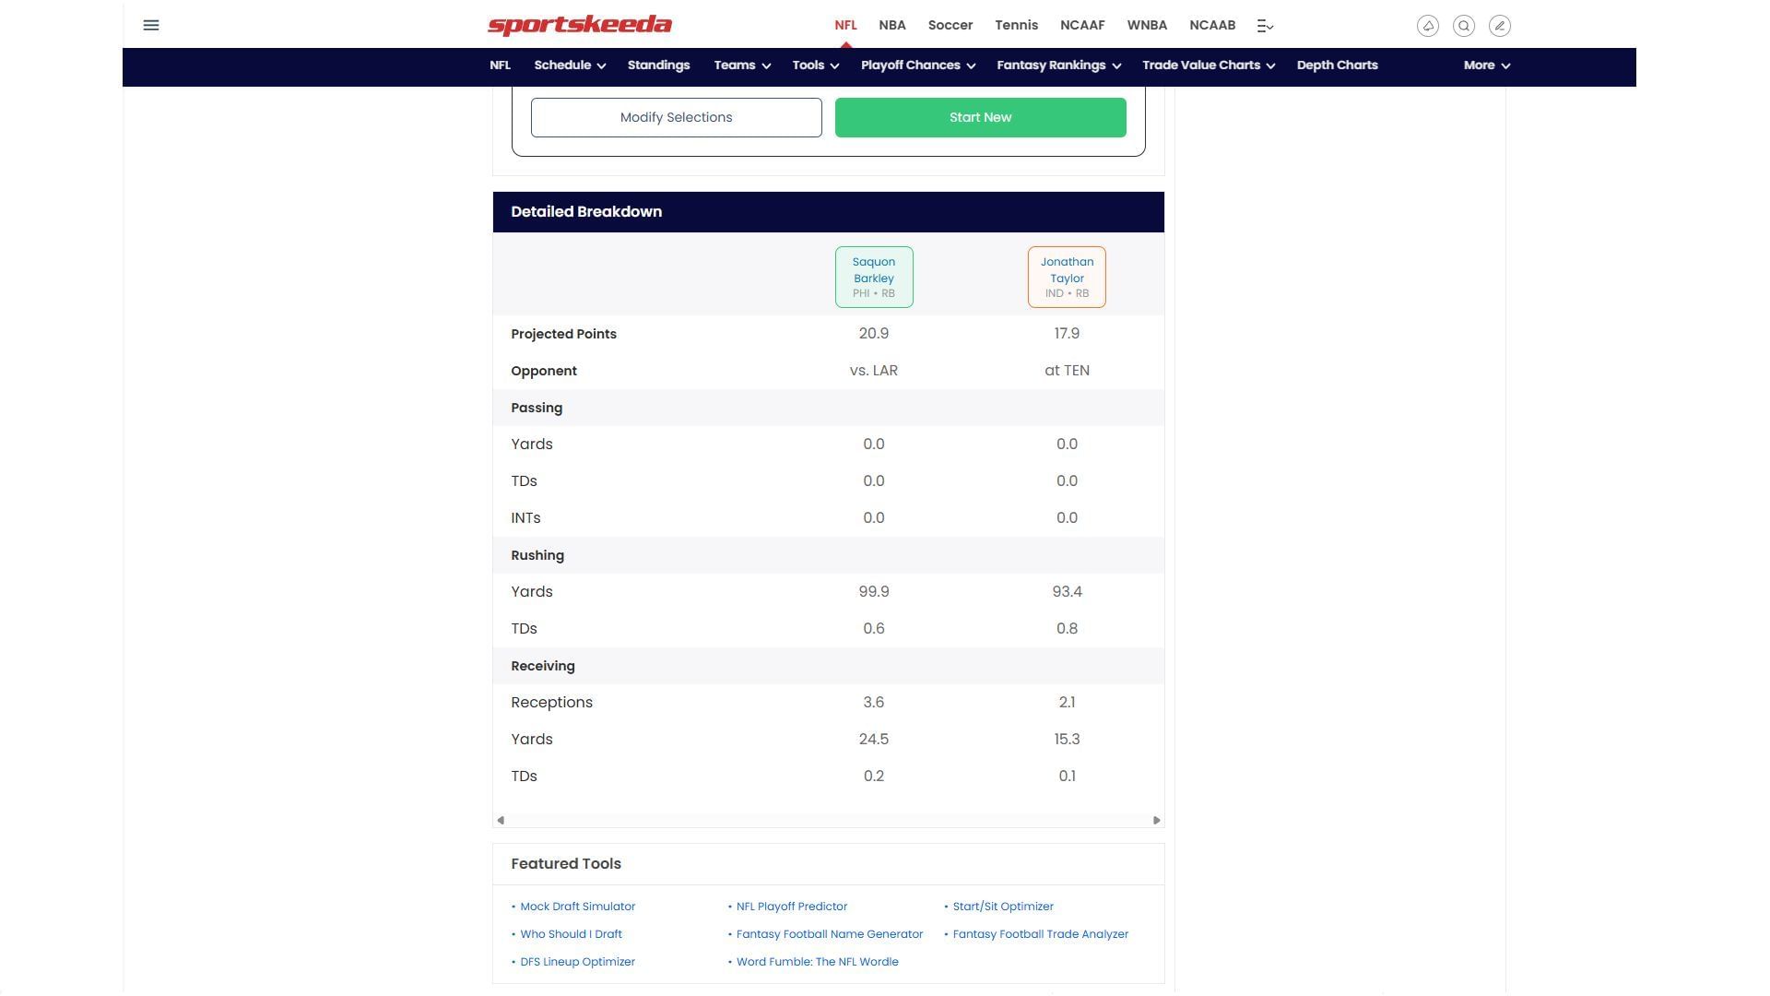Open the search magnifier icon
This screenshot has height=996, width=1770.
(x=1463, y=26)
